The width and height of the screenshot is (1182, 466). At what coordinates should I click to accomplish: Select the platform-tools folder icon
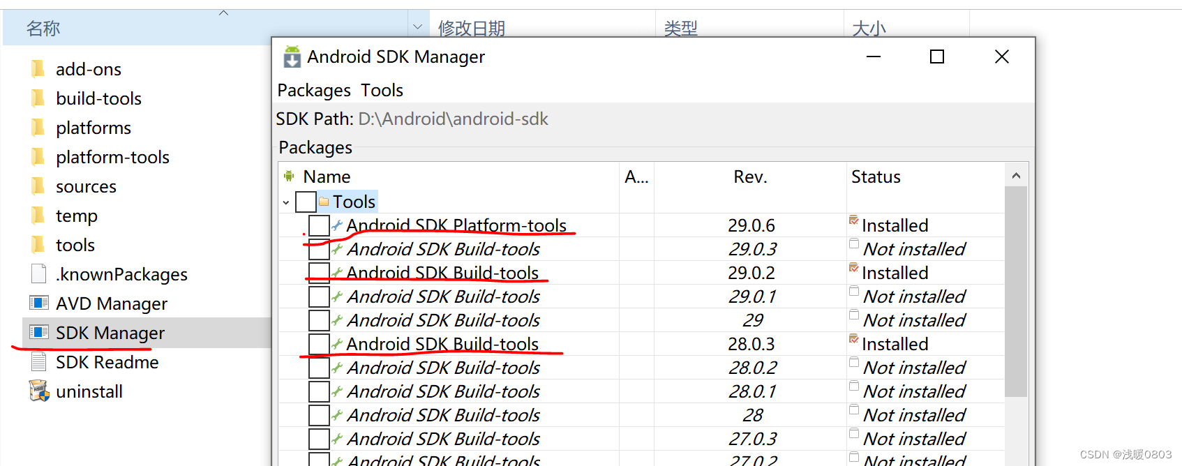(x=38, y=157)
